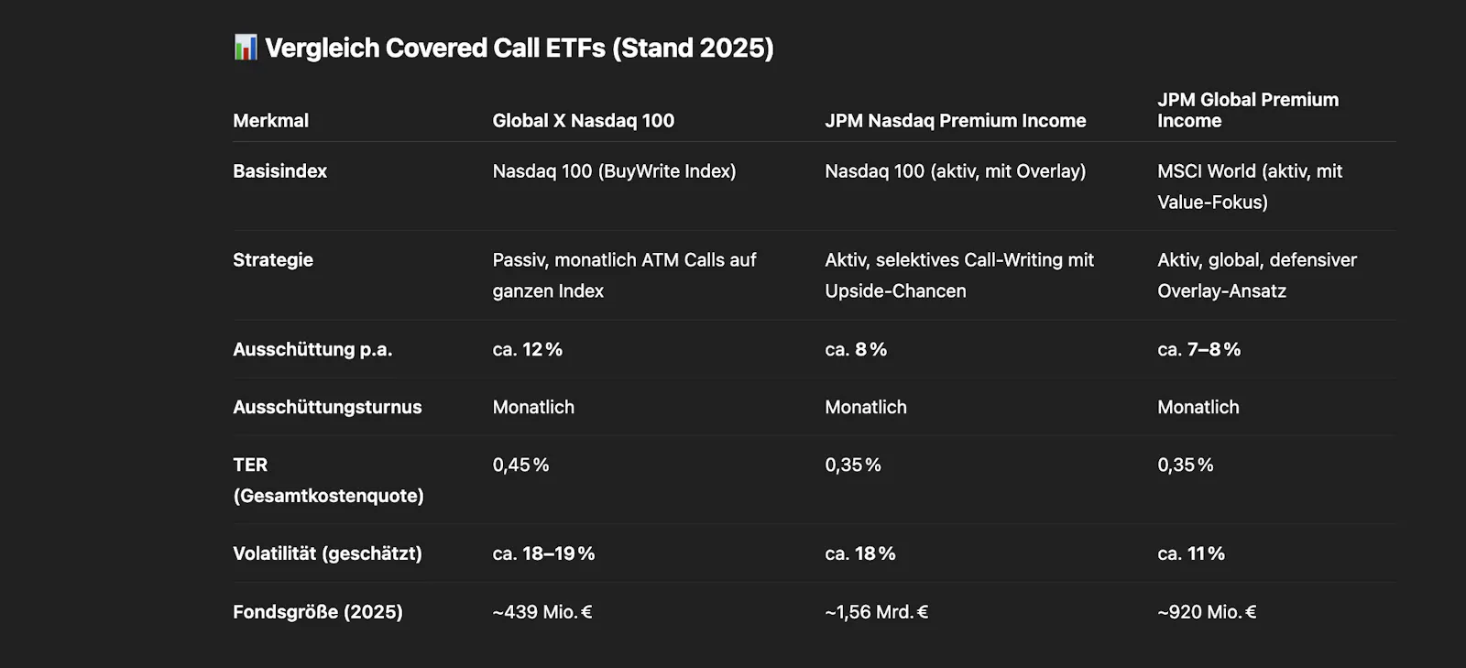Click the 0,45% TER value
1466x668 pixels.
(x=520, y=465)
